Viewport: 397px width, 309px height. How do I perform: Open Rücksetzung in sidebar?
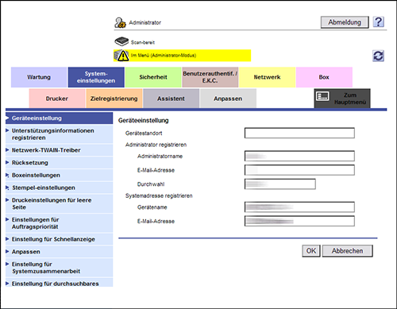(x=59, y=163)
